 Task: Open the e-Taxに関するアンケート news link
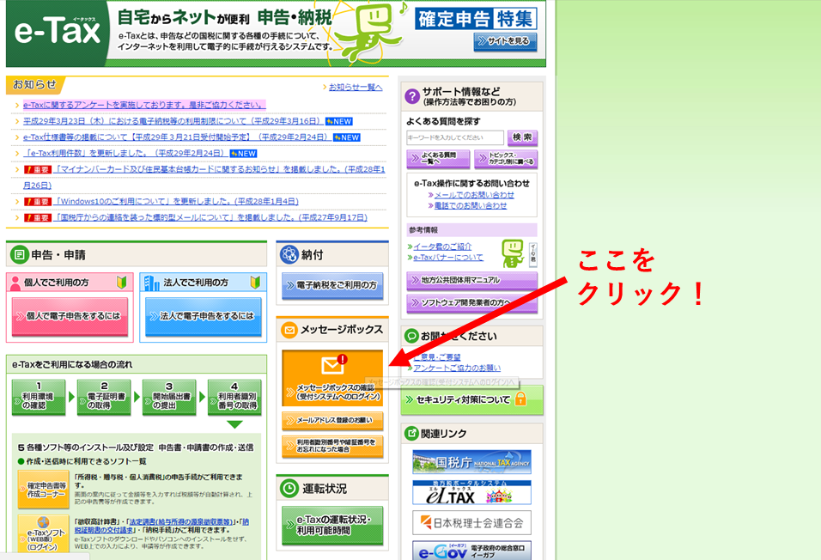[x=144, y=105]
